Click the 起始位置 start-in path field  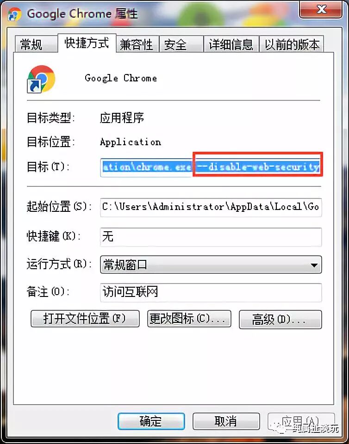[211, 207]
